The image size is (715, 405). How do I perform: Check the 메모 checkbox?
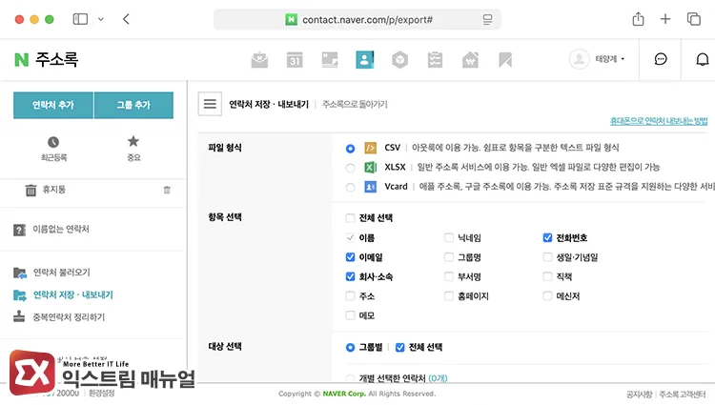pos(350,315)
